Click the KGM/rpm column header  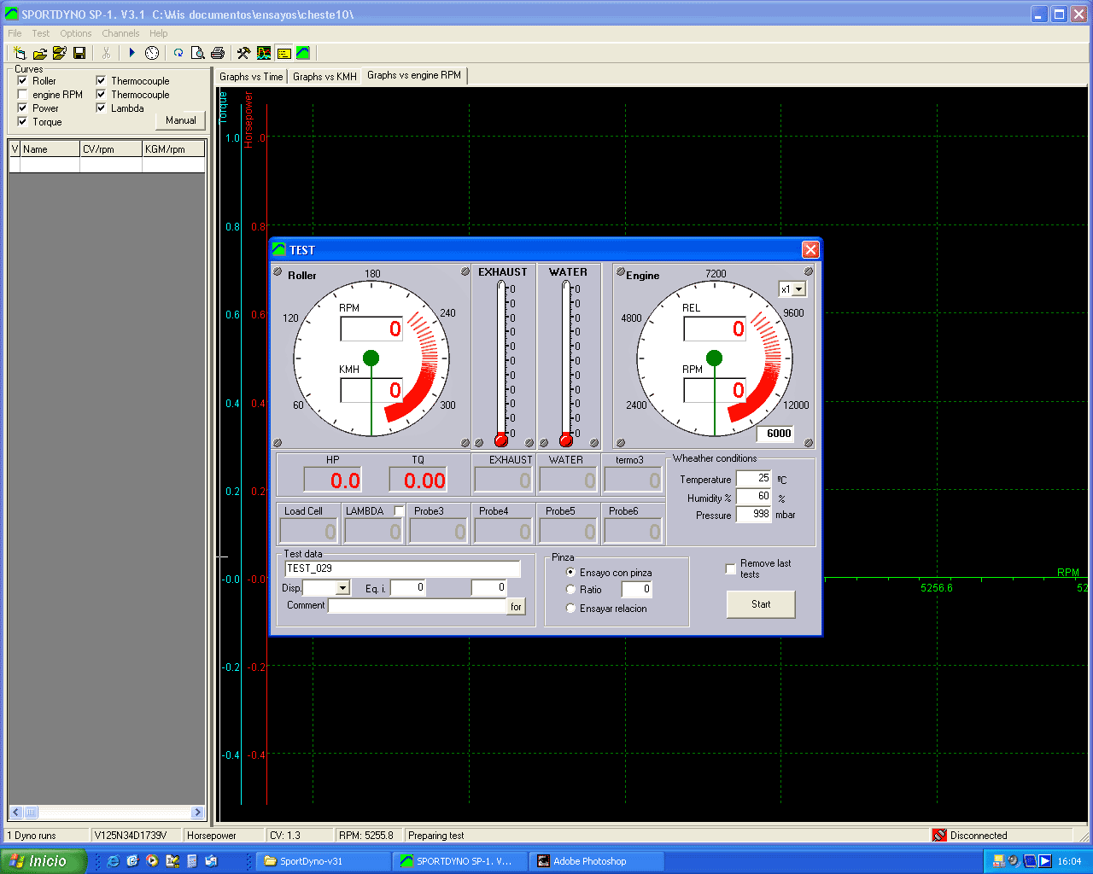[x=174, y=149]
